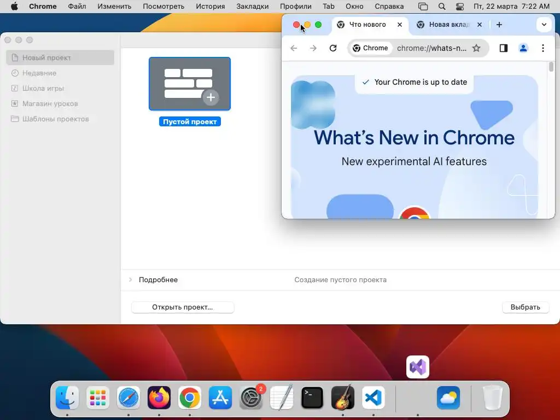Select 'Школа игры' in the sidebar
Image resolution: width=560 pixels, height=420 pixels.
click(60, 88)
